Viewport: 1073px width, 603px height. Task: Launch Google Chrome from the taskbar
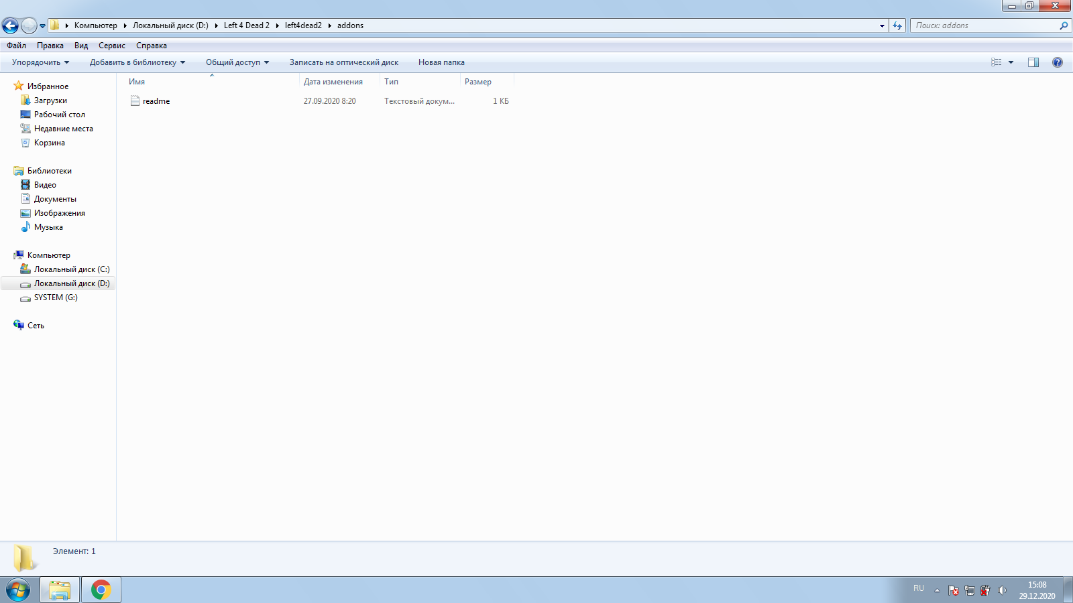pos(101,590)
